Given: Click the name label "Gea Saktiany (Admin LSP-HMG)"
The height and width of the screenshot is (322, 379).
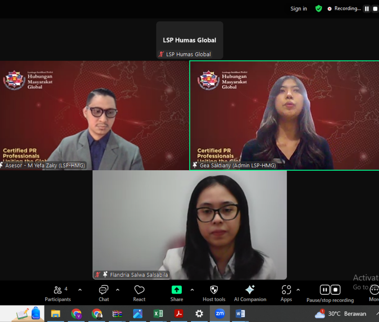Looking at the screenshot, I should [x=238, y=165].
